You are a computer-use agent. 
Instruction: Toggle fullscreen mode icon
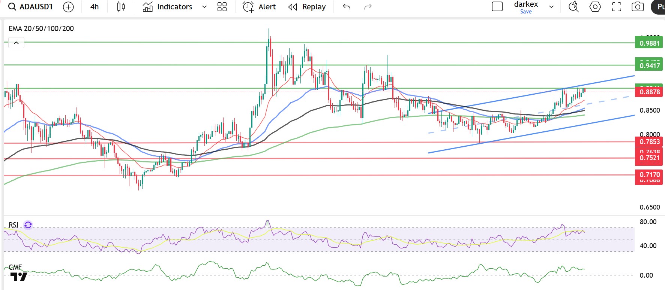[616, 7]
